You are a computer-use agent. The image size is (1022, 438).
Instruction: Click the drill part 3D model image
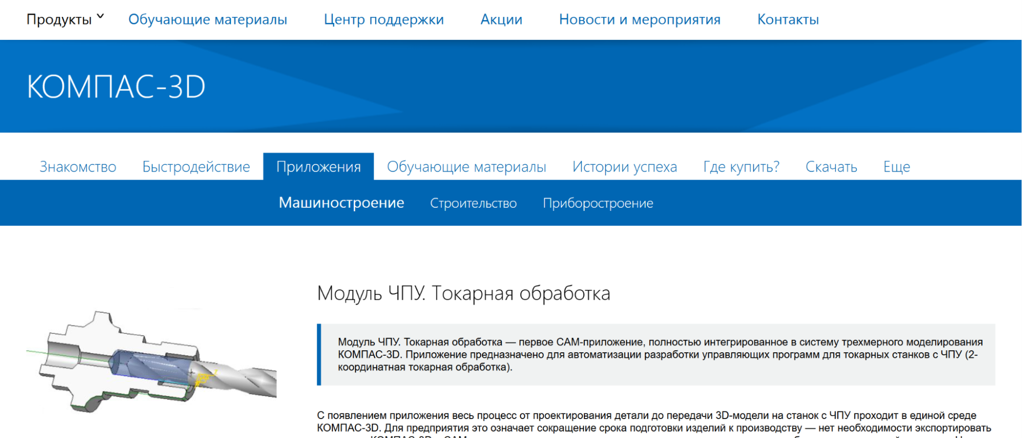click(151, 362)
